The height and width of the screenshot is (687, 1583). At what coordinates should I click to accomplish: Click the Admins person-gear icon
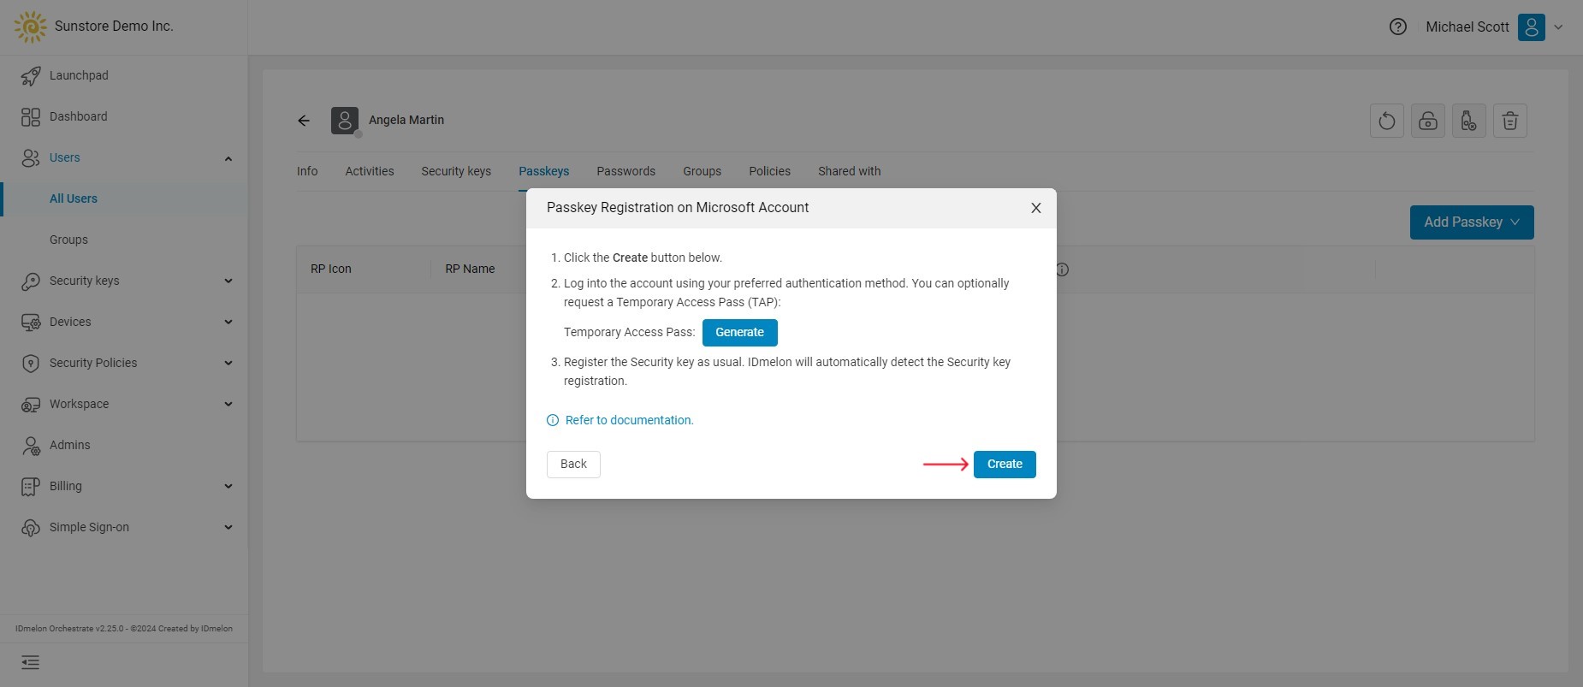(x=31, y=446)
